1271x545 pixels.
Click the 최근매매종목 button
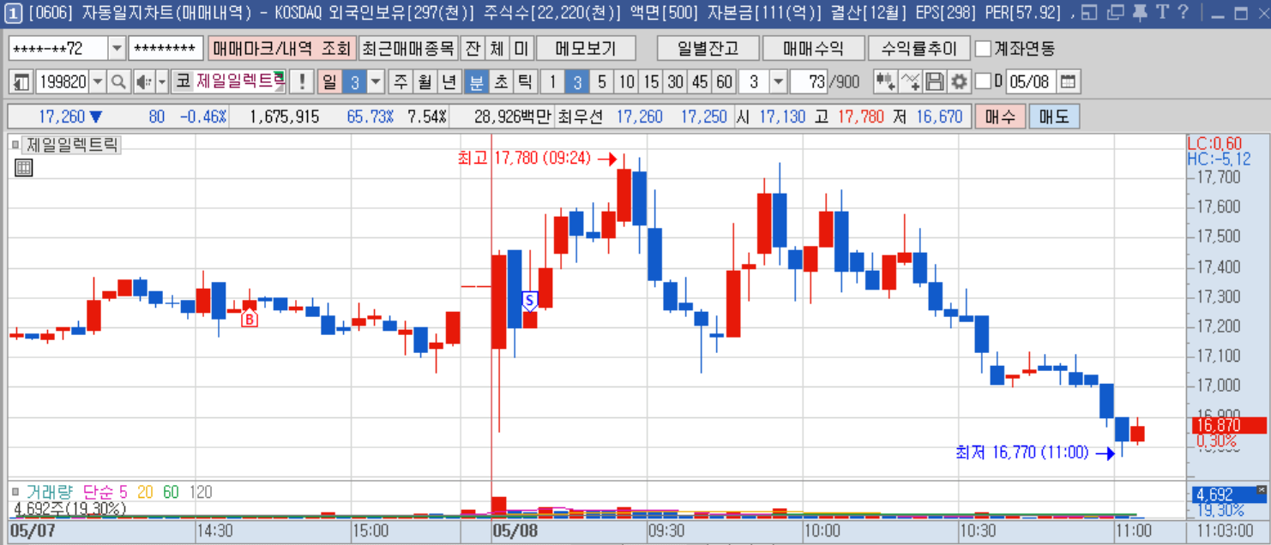pyautogui.click(x=407, y=48)
